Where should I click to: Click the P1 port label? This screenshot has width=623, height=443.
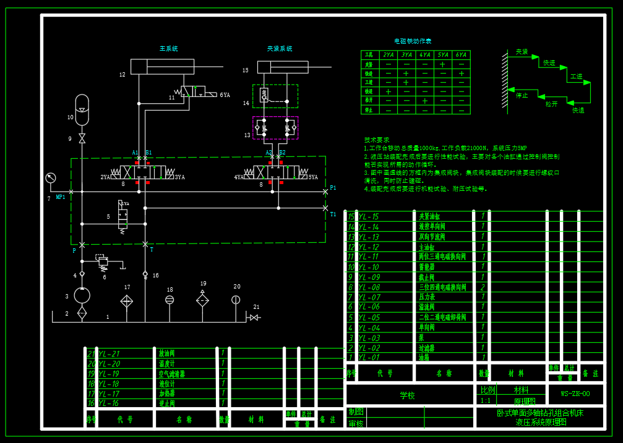pyautogui.click(x=333, y=188)
